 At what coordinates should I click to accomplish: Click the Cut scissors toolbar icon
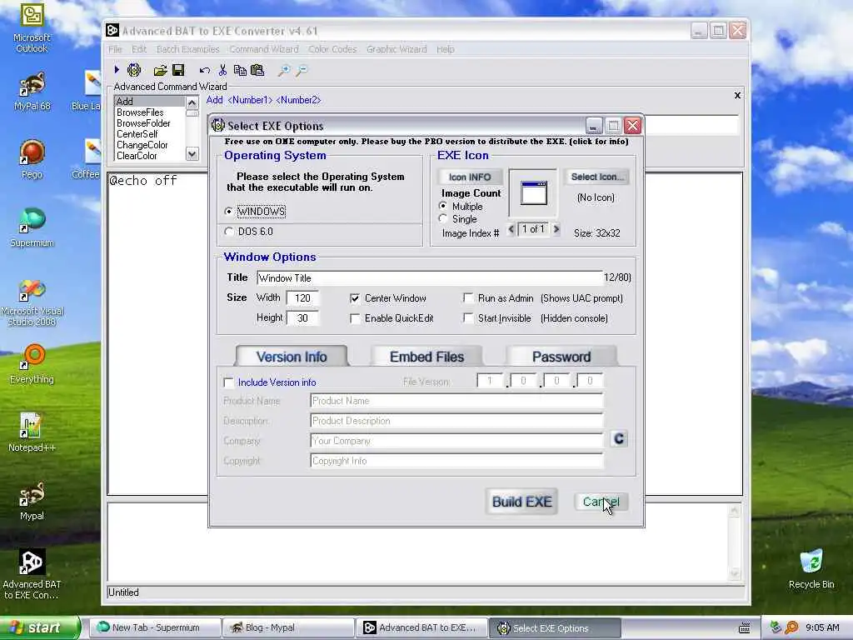pyautogui.click(x=222, y=70)
